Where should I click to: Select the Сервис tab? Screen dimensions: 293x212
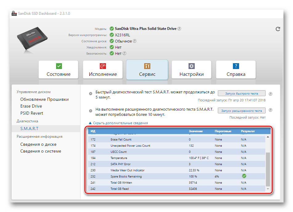pos(147,70)
